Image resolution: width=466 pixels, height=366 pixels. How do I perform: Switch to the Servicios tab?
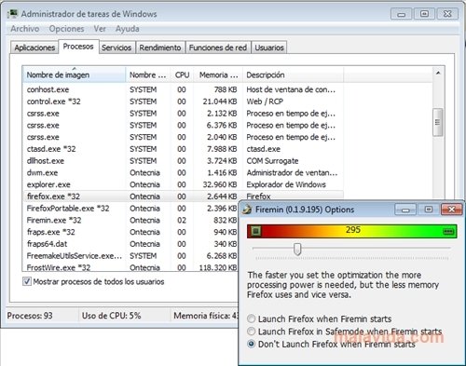point(116,47)
